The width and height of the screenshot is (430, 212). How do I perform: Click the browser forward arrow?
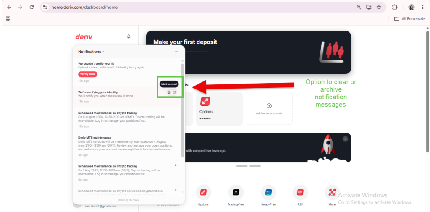[x=20, y=8]
